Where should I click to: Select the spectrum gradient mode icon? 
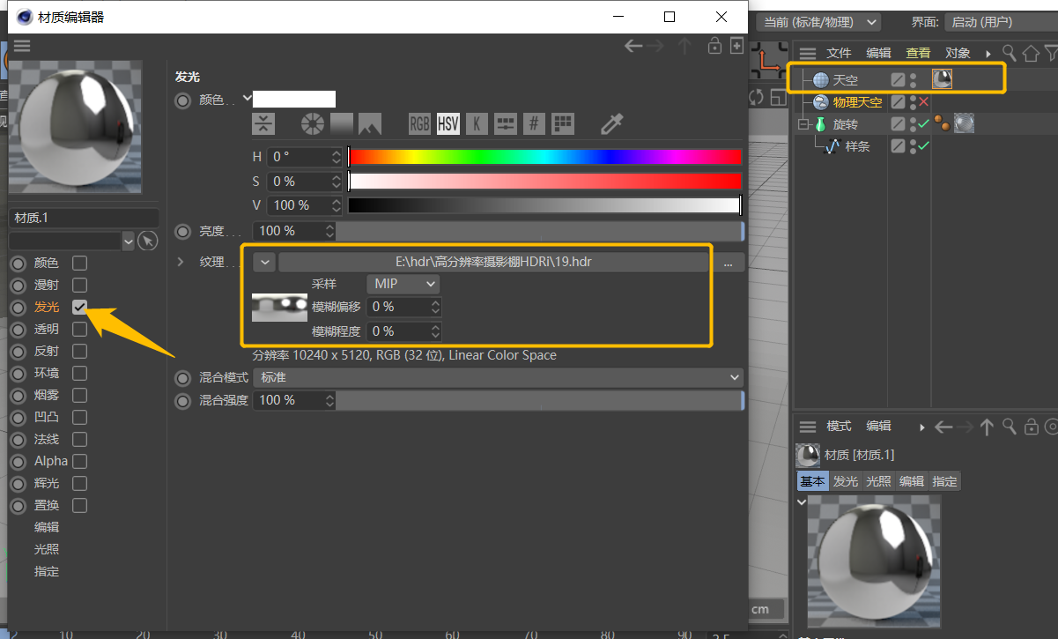click(x=341, y=123)
